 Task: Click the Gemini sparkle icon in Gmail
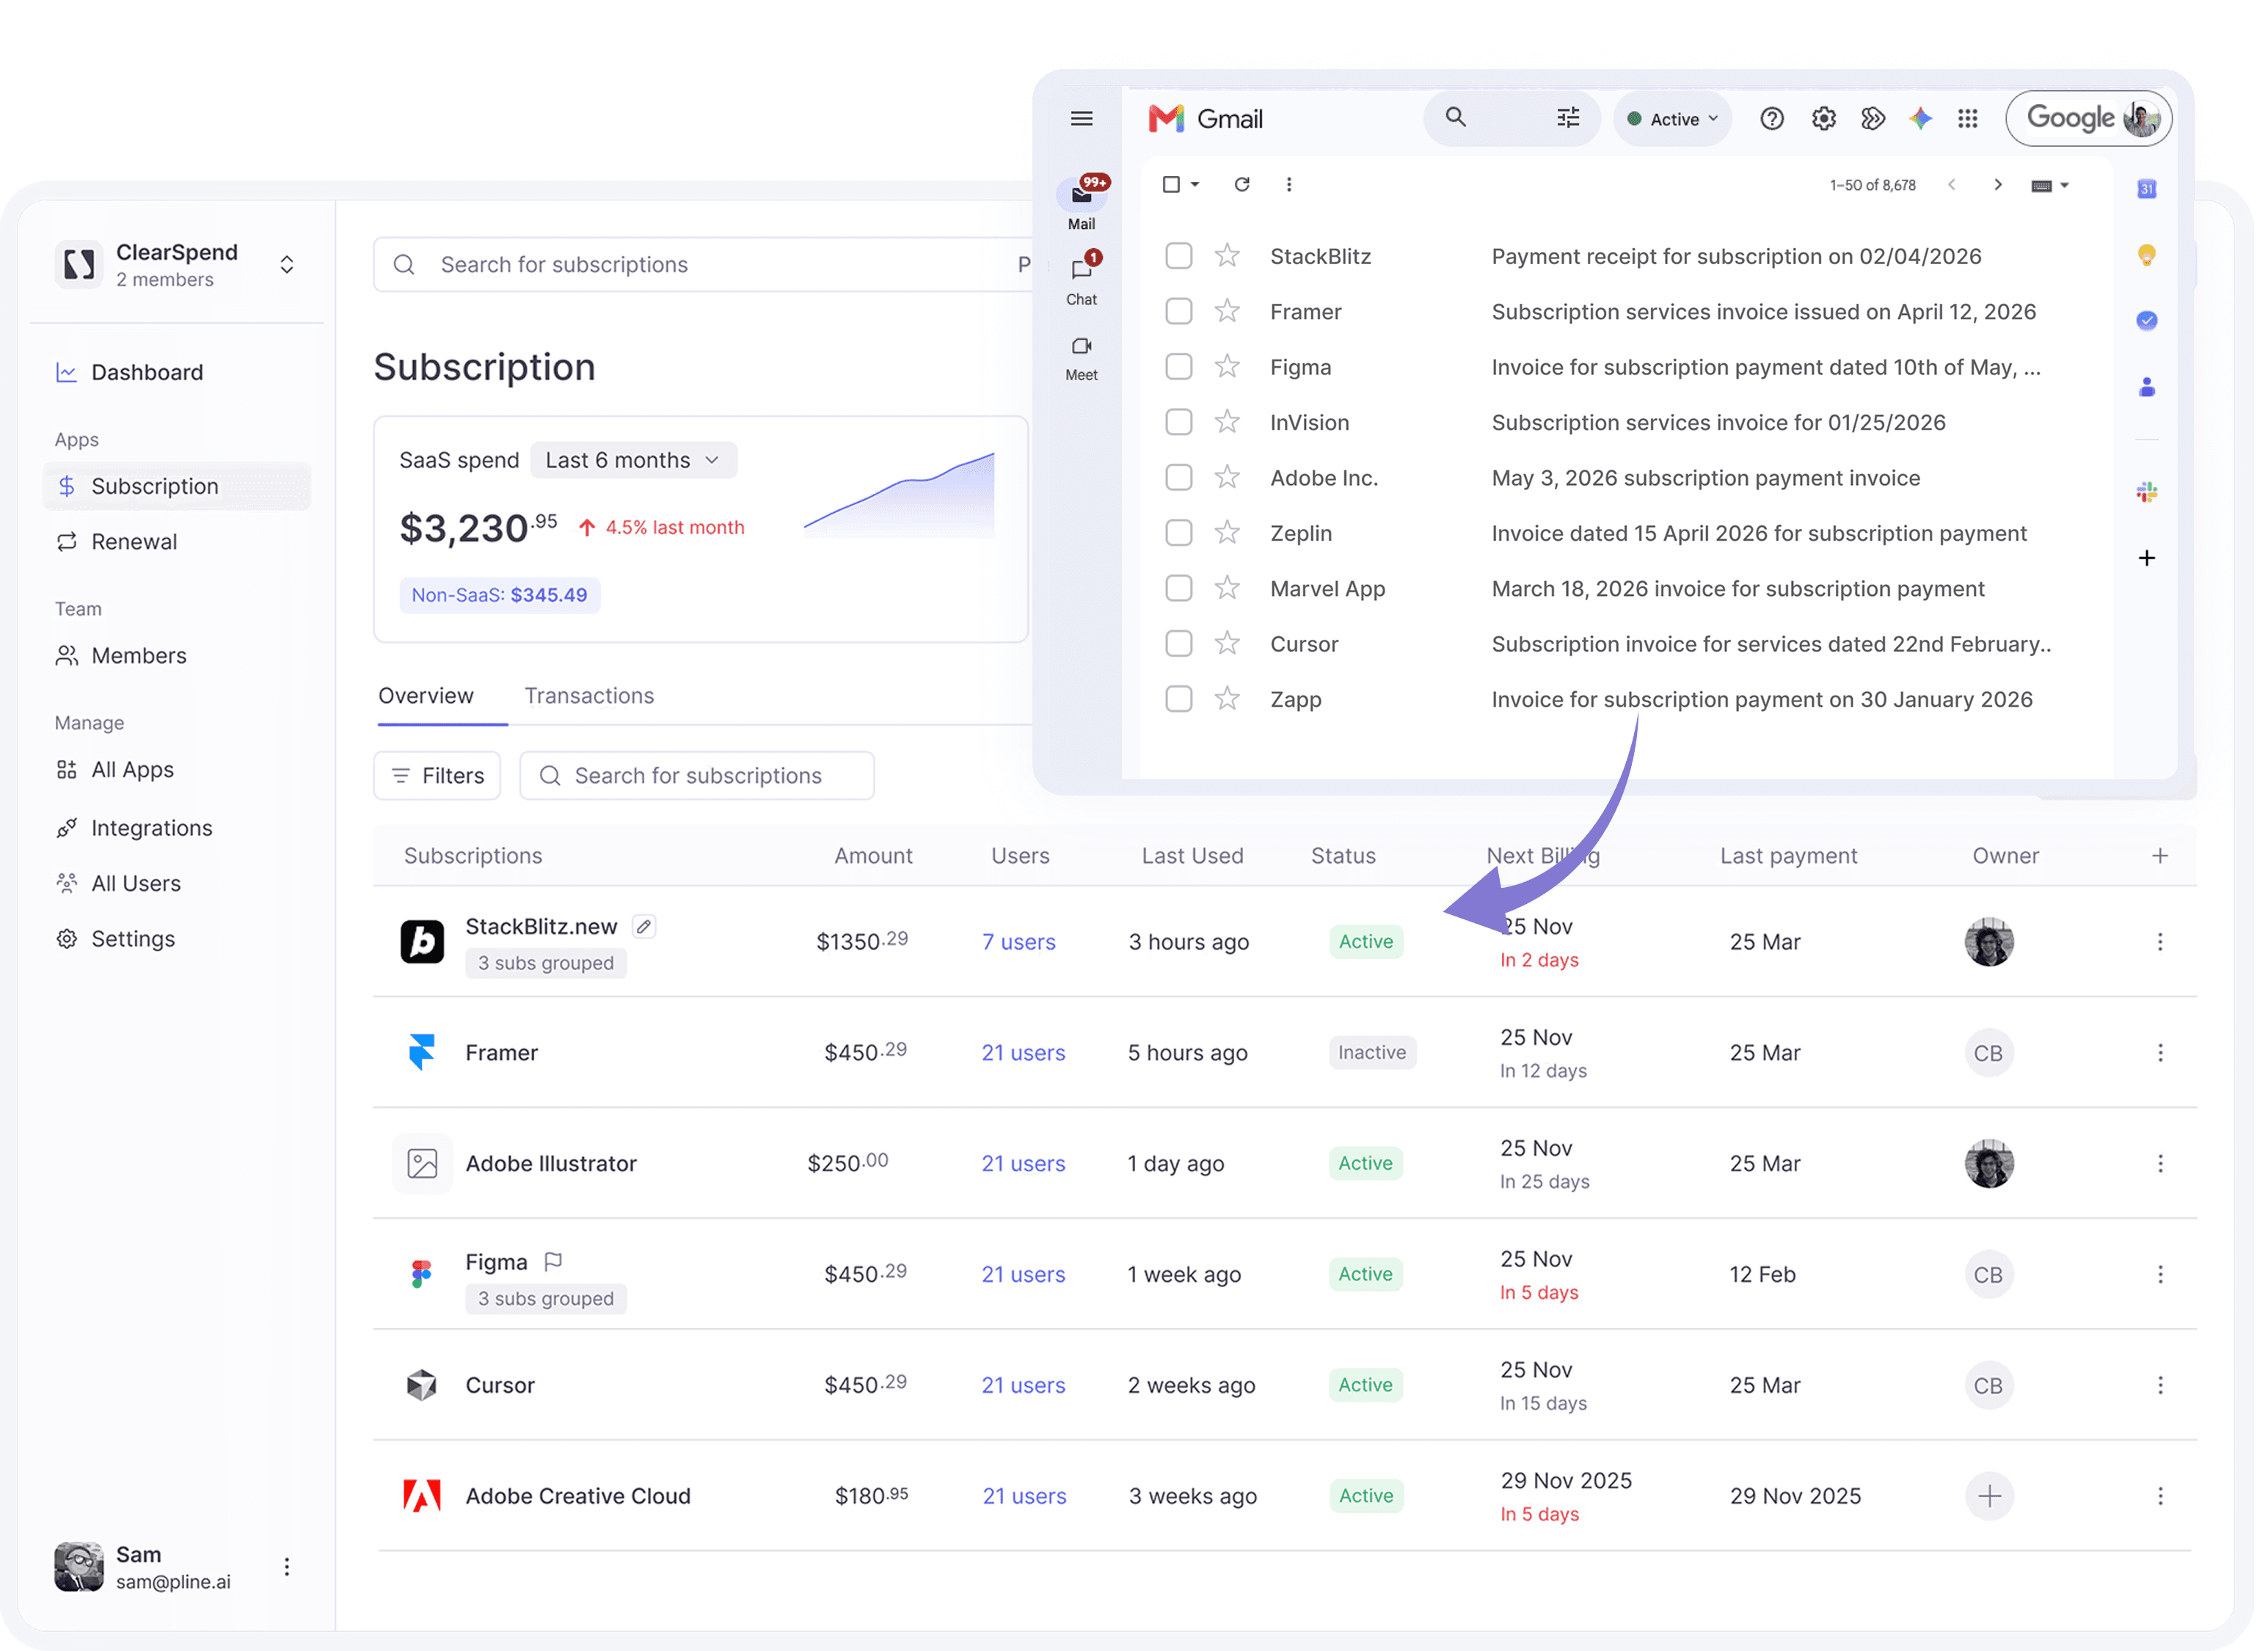point(1920,119)
